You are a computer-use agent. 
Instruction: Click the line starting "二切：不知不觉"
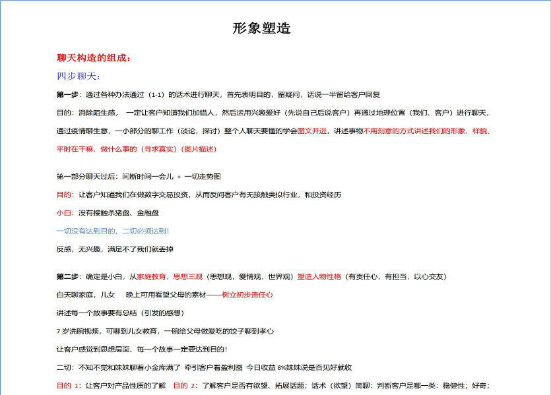[x=204, y=367]
